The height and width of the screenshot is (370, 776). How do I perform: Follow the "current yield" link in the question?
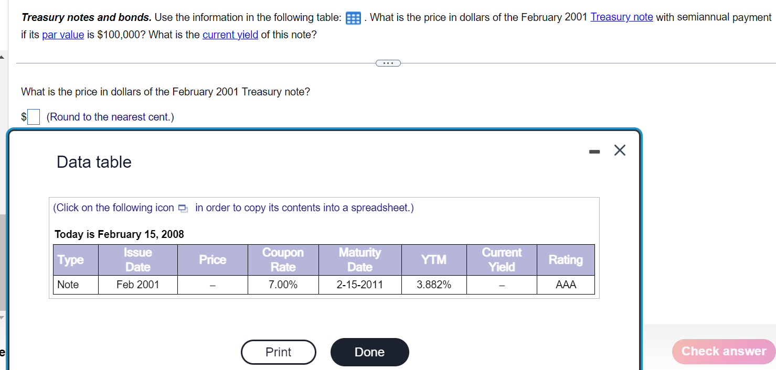pyautogui.click(x=230, y=36)
